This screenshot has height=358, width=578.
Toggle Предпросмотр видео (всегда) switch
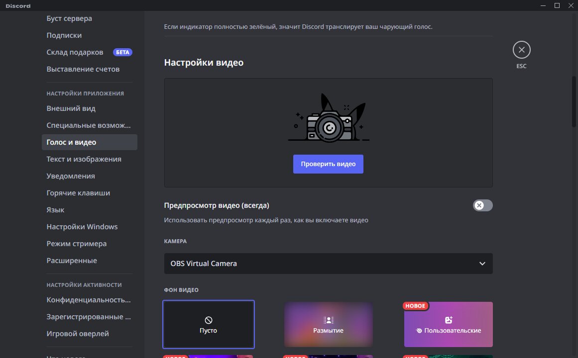coord(482,205)
